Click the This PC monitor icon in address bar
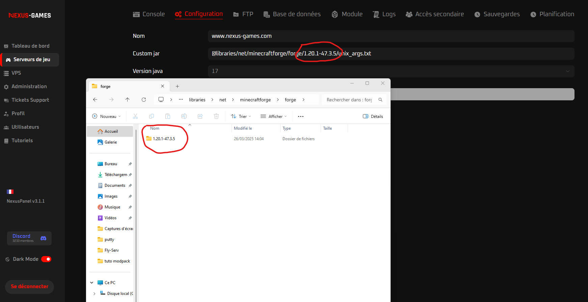This screenshot has width=588, height=302. point(161,100)
